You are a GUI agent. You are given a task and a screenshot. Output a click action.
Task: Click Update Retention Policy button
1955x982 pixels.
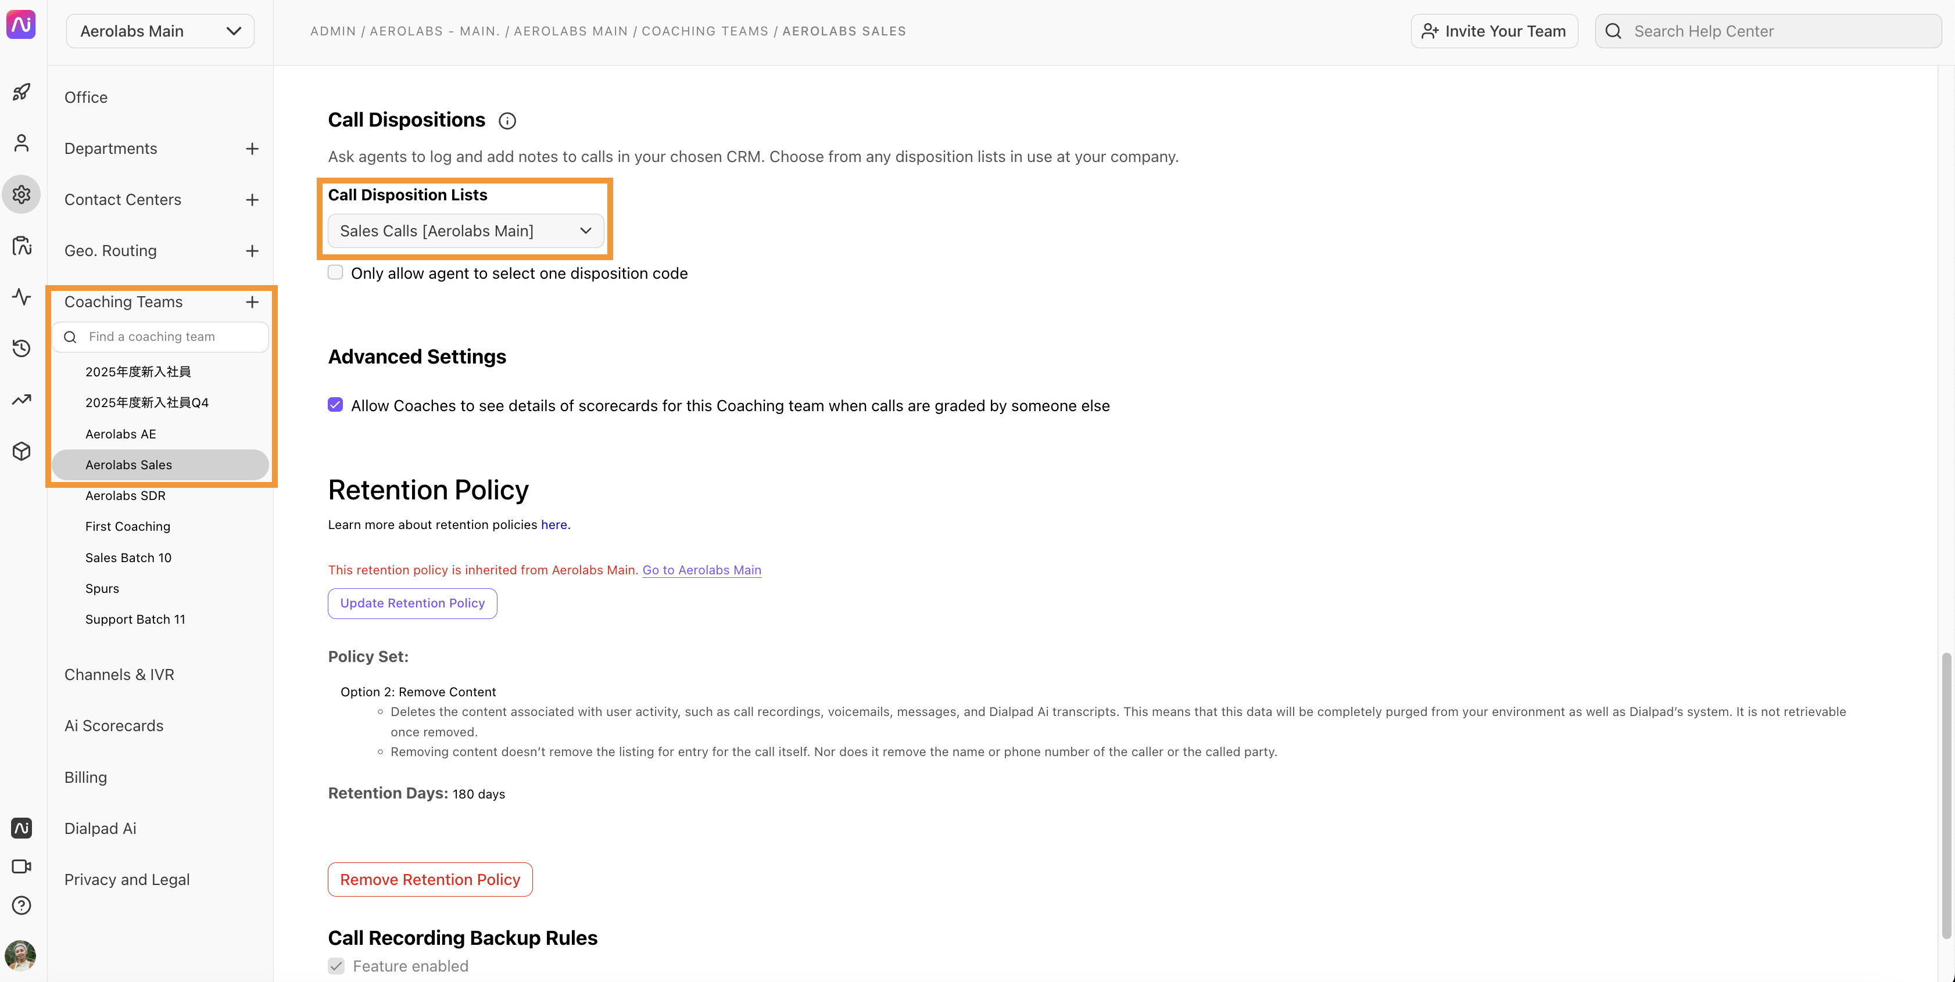click(x=412, y=602)
